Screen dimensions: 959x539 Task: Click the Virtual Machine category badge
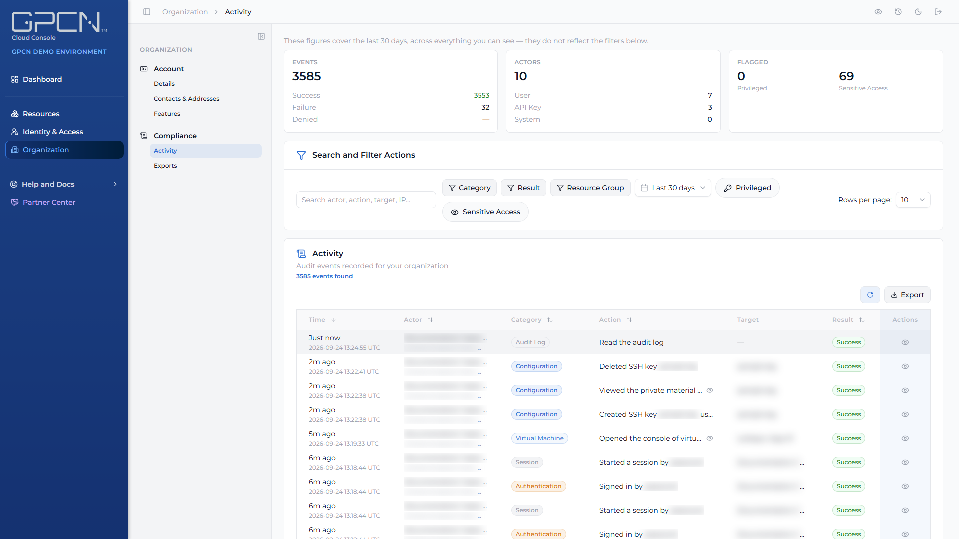coord(539,438)
